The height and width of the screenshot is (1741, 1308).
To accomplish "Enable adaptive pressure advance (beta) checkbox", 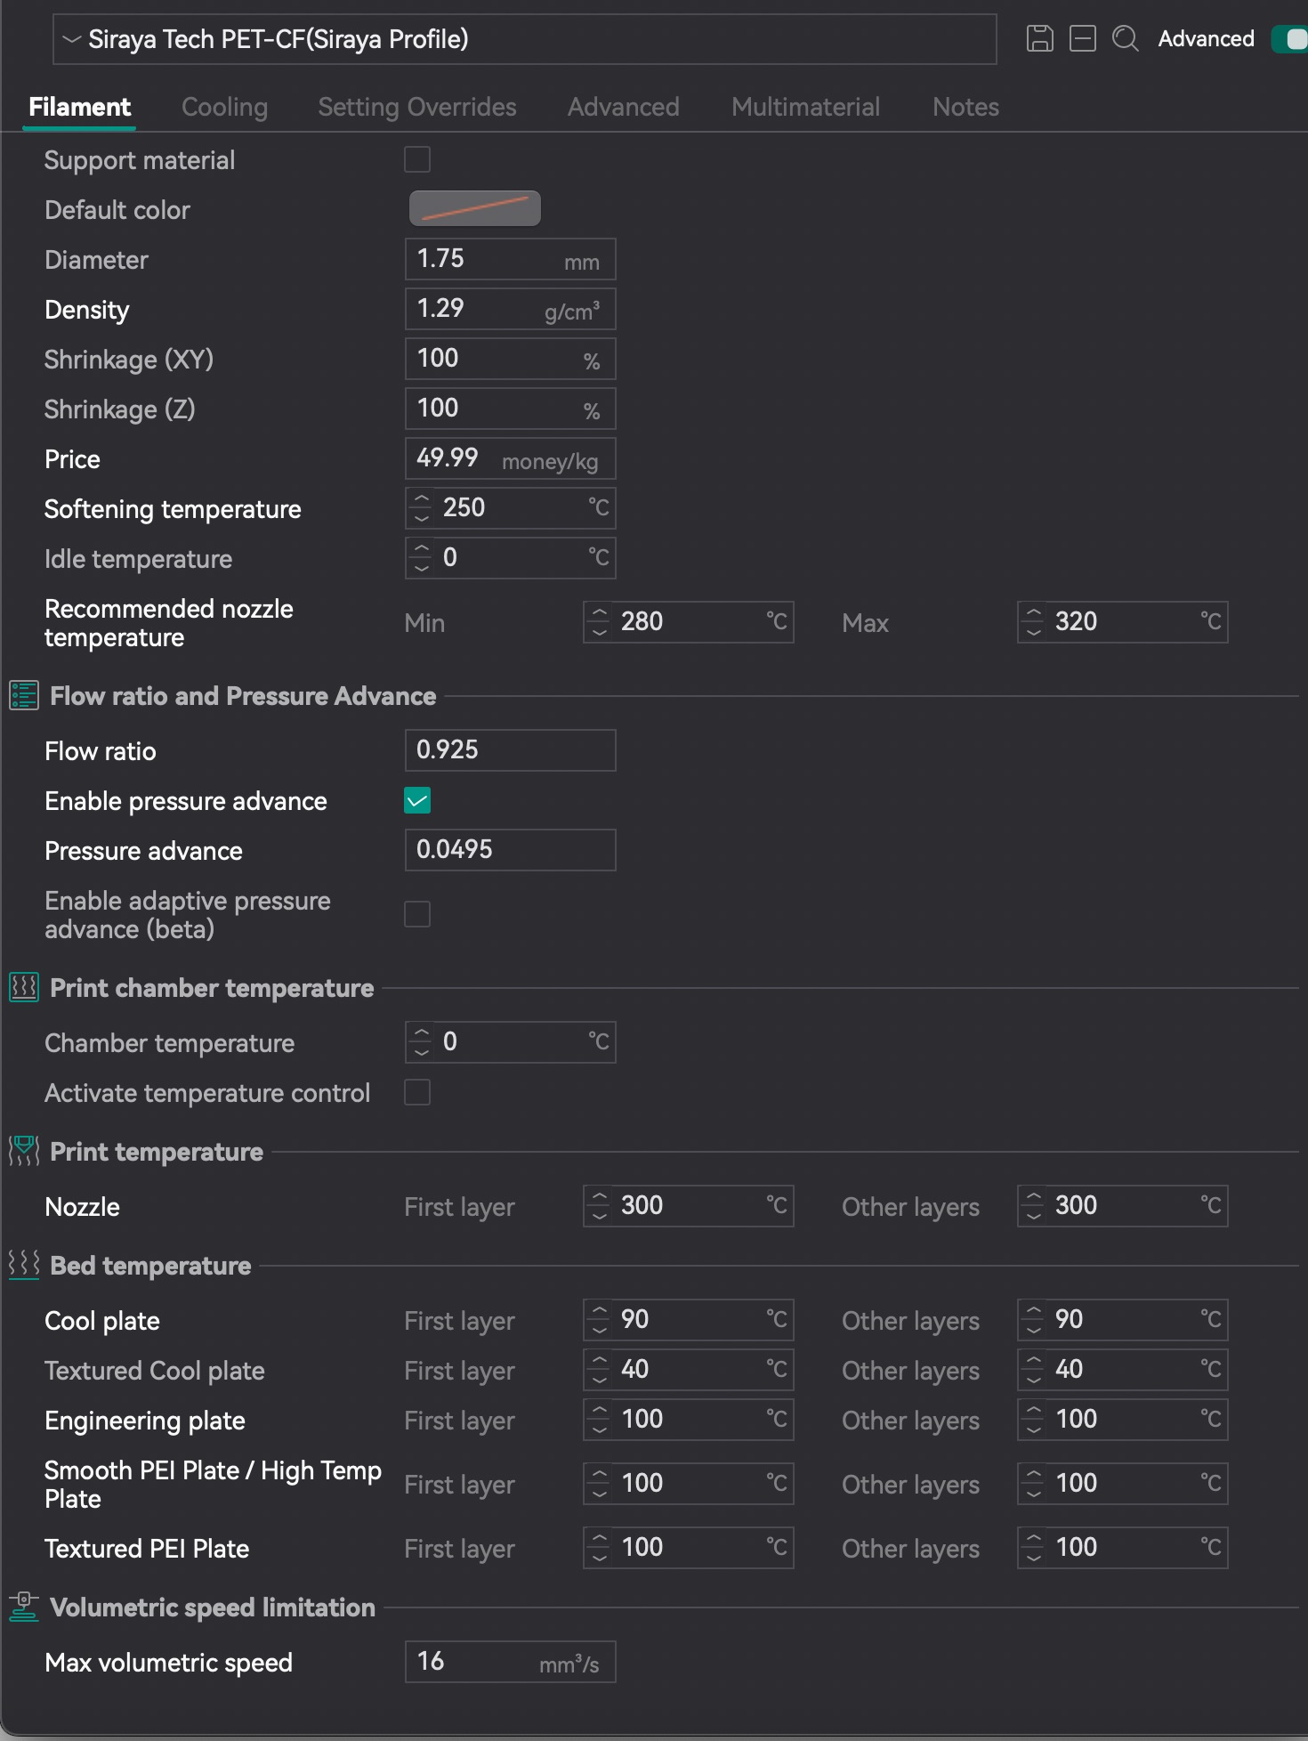I will click(x=417, y=914).
